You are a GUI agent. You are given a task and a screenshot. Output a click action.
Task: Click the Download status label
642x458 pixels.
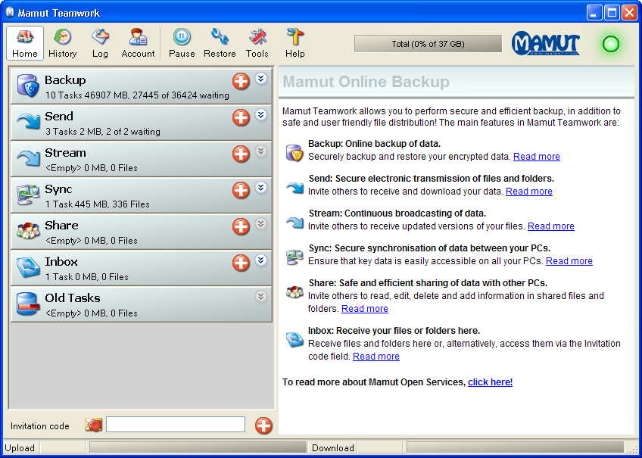click(x=333, y=447)
